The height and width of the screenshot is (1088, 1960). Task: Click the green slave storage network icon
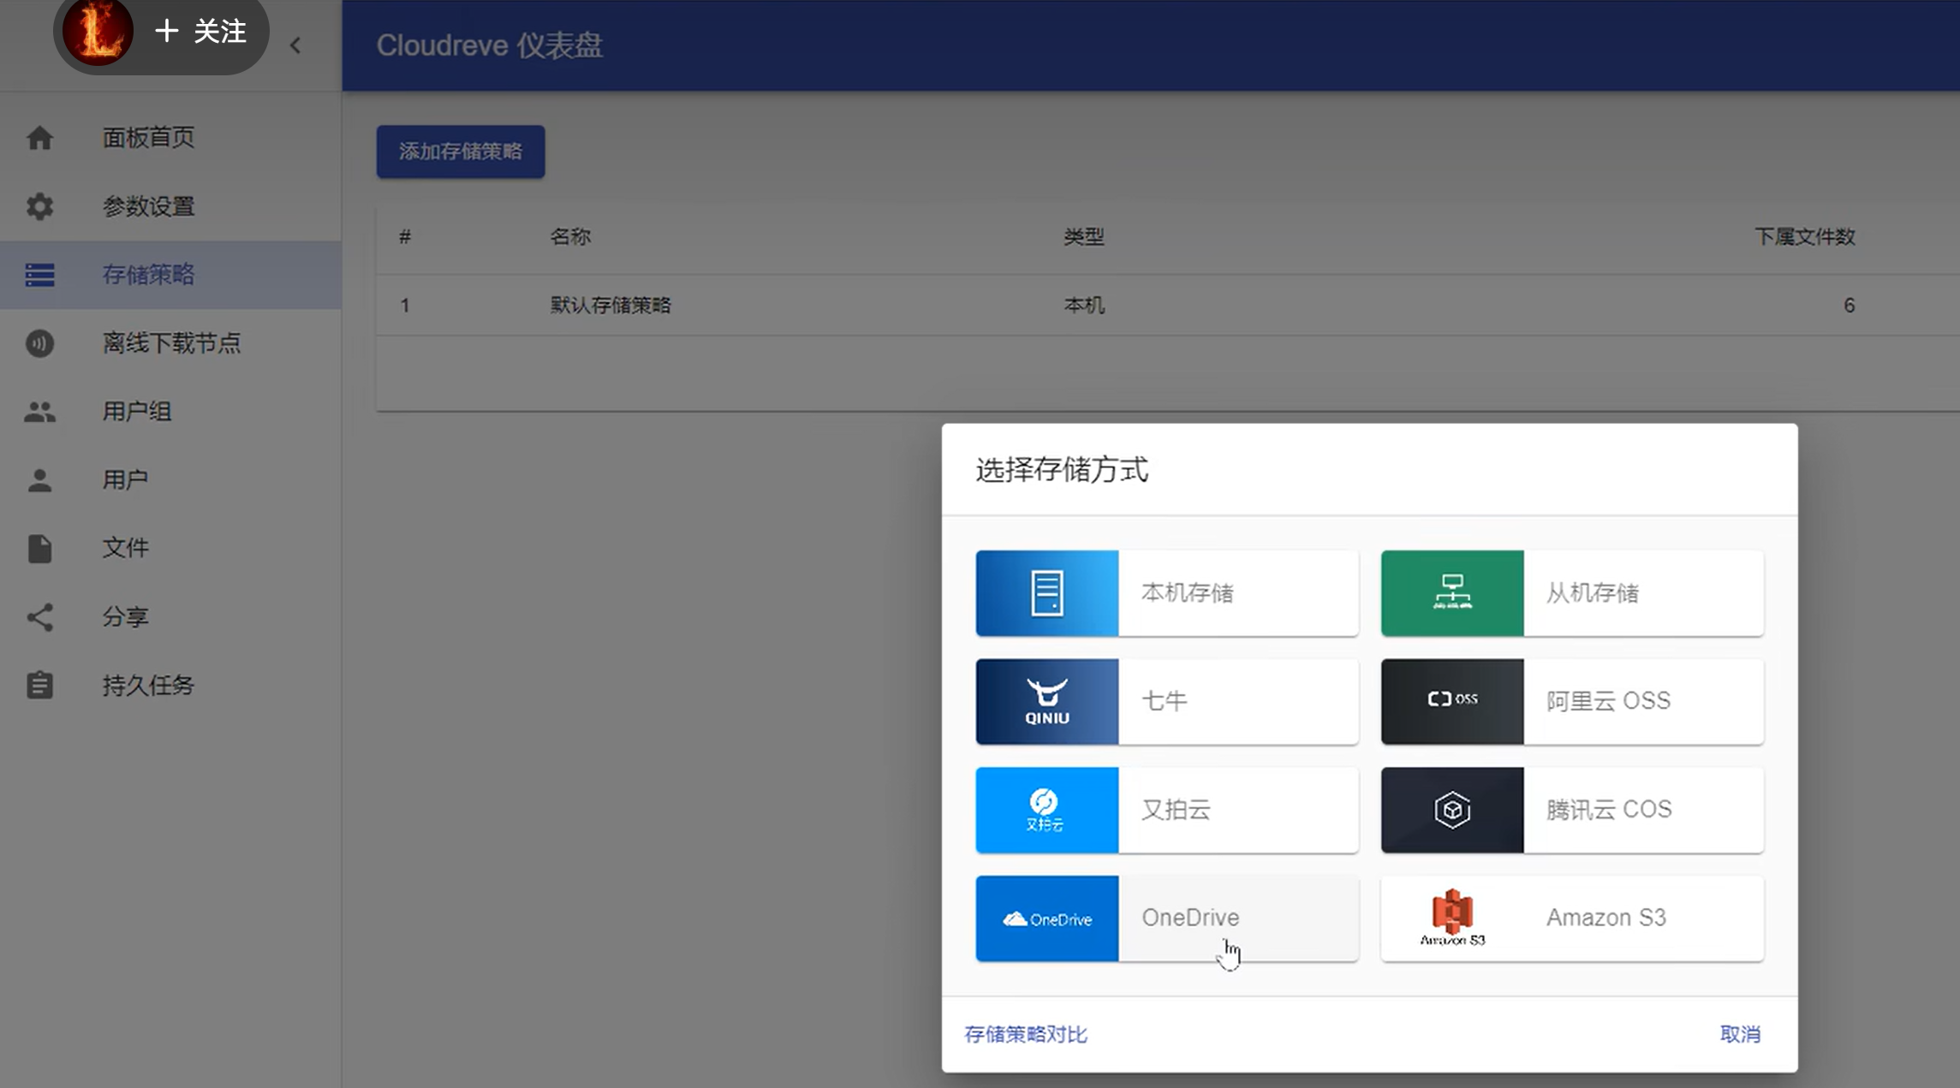point(1452,592)
